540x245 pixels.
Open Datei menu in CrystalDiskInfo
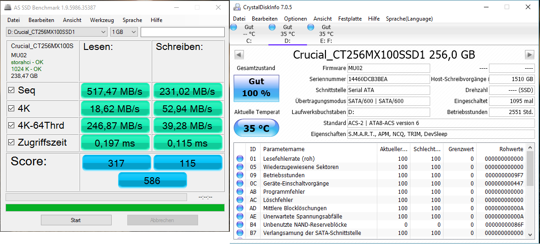239,18
